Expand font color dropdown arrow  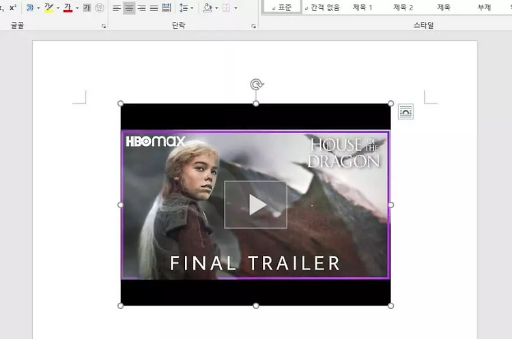(77, 8)
